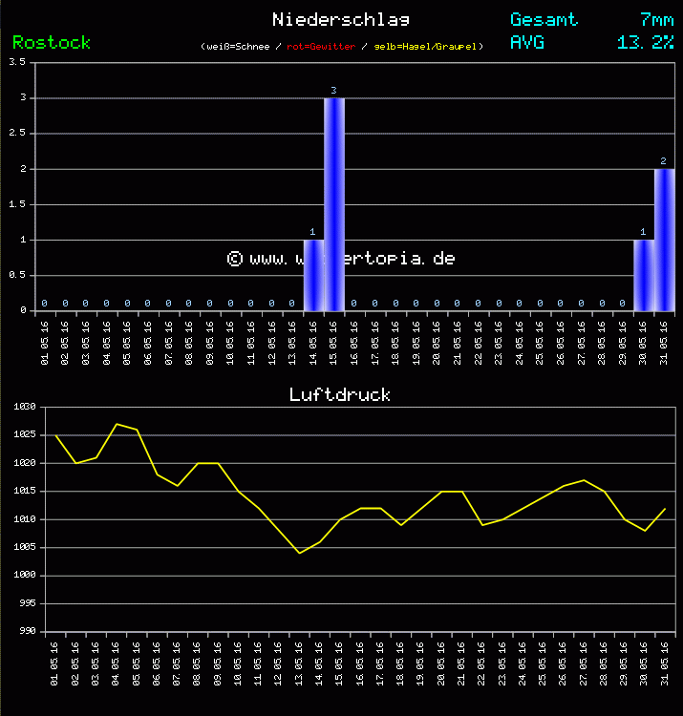Image resolution: width=683 pixels, height=716 pixels.
Task: Click the 3.5 value on precipitation axis
Action: coord(17,62)
